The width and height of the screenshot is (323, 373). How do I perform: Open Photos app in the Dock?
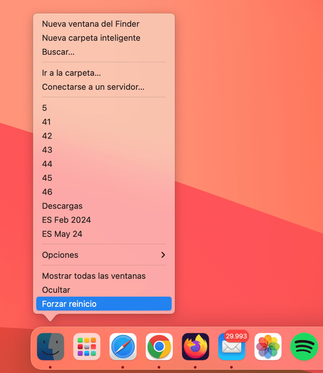click(x=268, y=346)
